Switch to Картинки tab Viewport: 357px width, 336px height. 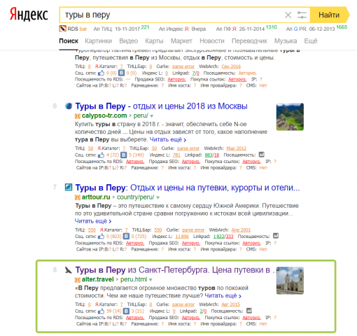point(99,41)
